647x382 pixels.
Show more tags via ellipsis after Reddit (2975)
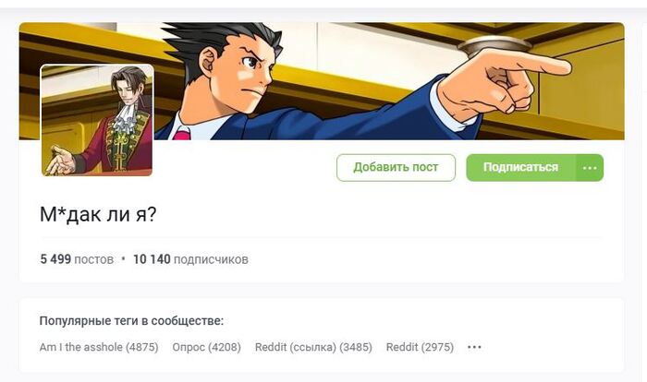tap(474, 347)
